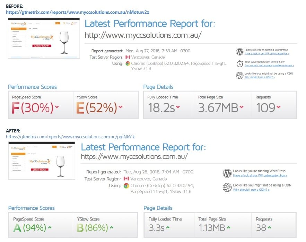
Task: Click the down arrow beside E(52%) YSlow score
Action: coord(121,107)
